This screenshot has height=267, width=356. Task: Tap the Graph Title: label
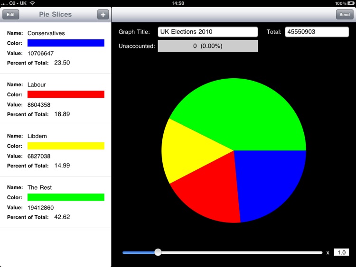tap(134, 32)
